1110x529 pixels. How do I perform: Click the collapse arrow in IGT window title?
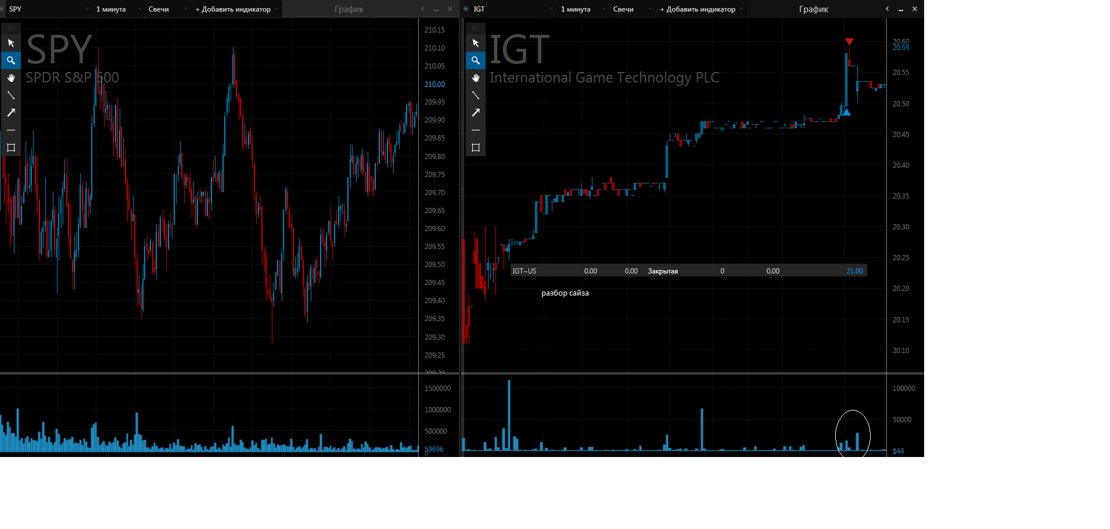(888, 9)
